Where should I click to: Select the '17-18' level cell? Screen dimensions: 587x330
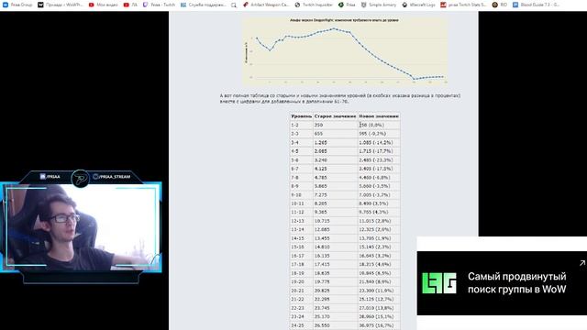(x=302, y=265)
